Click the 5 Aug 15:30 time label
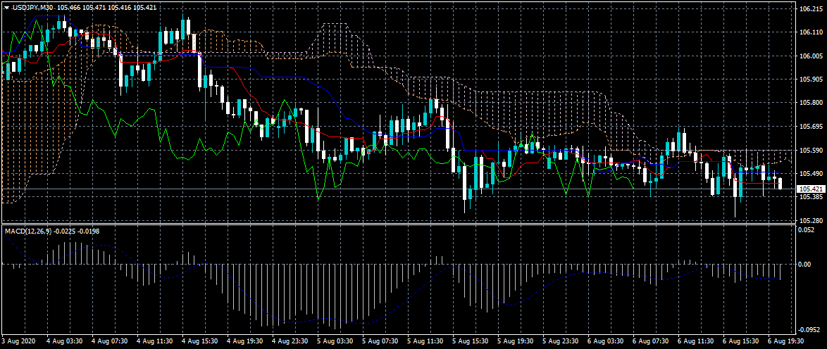This screenshot has height=349, width=827. click(469, 341)
